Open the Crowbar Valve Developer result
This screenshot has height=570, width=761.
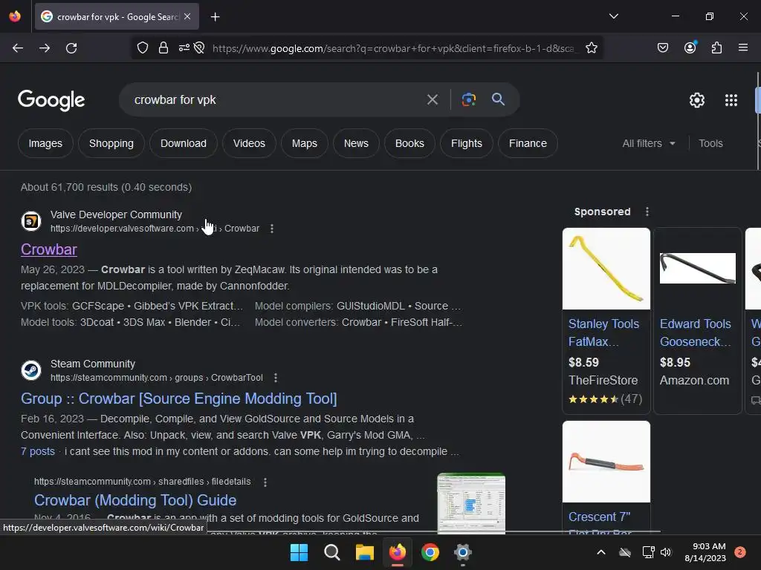coord(49,249)
